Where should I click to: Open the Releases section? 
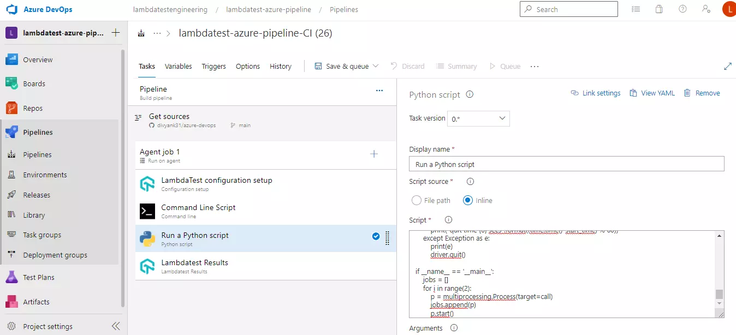[36, 195]
